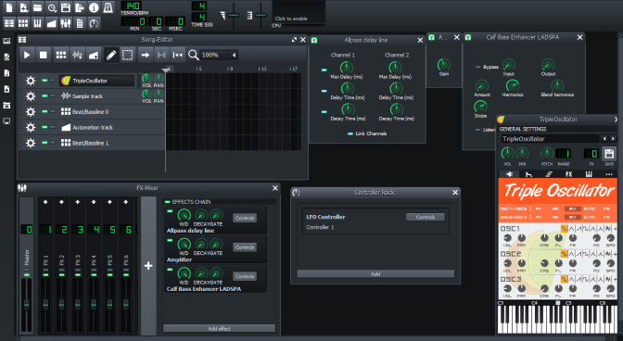This screenshot has height=341, width=623.
Task: Start playback in the Song-Editor
Action: click(27, 55)
